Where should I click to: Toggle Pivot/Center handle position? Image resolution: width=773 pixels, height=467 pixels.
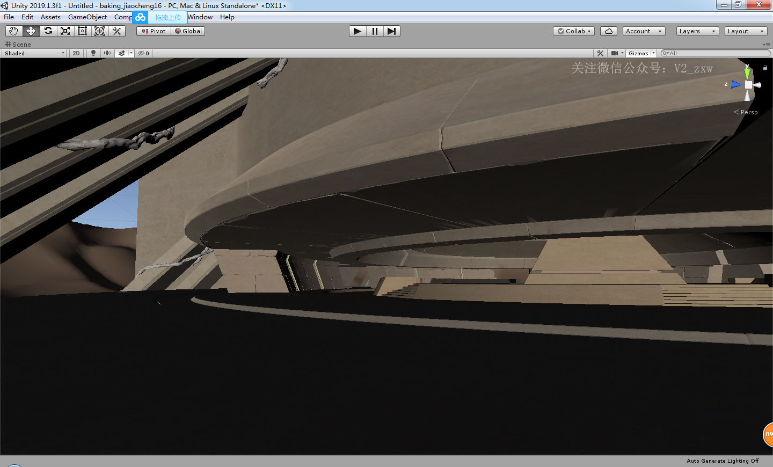coord(154,31)
